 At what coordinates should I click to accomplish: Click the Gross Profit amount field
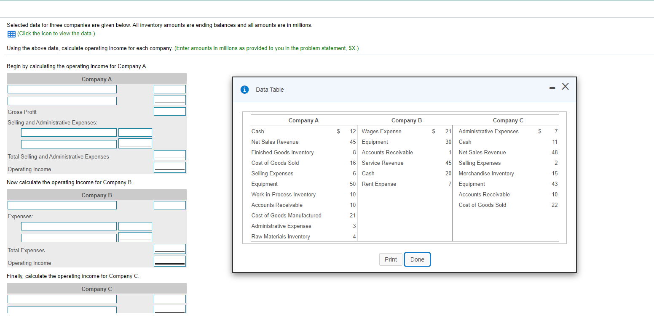point(170,111)
